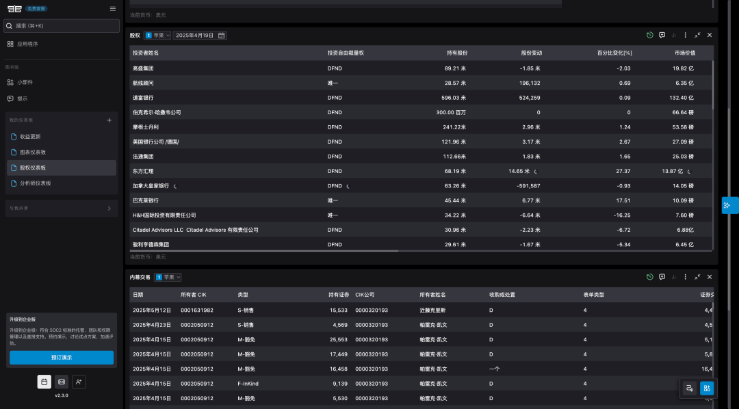Viewport: 739px width, 409px height.
Task: Click the 免费套餐 badge next to the logo
Action: point(37,8)
